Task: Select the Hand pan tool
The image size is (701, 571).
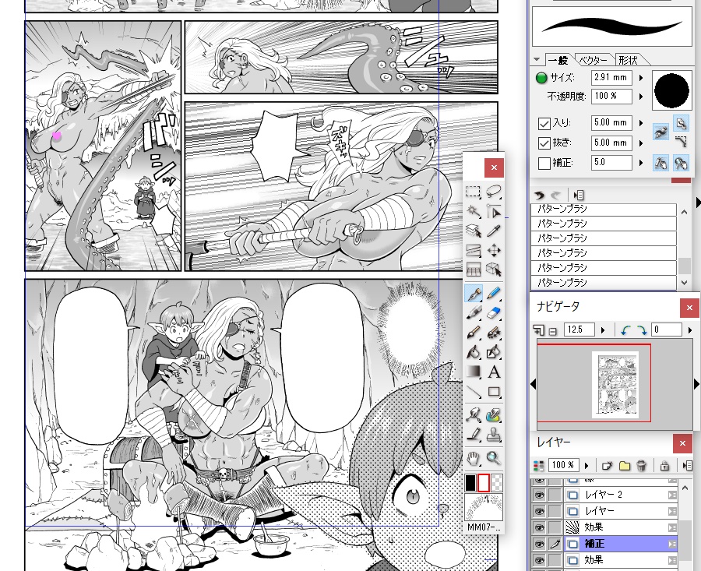Action: coord(473,458)
